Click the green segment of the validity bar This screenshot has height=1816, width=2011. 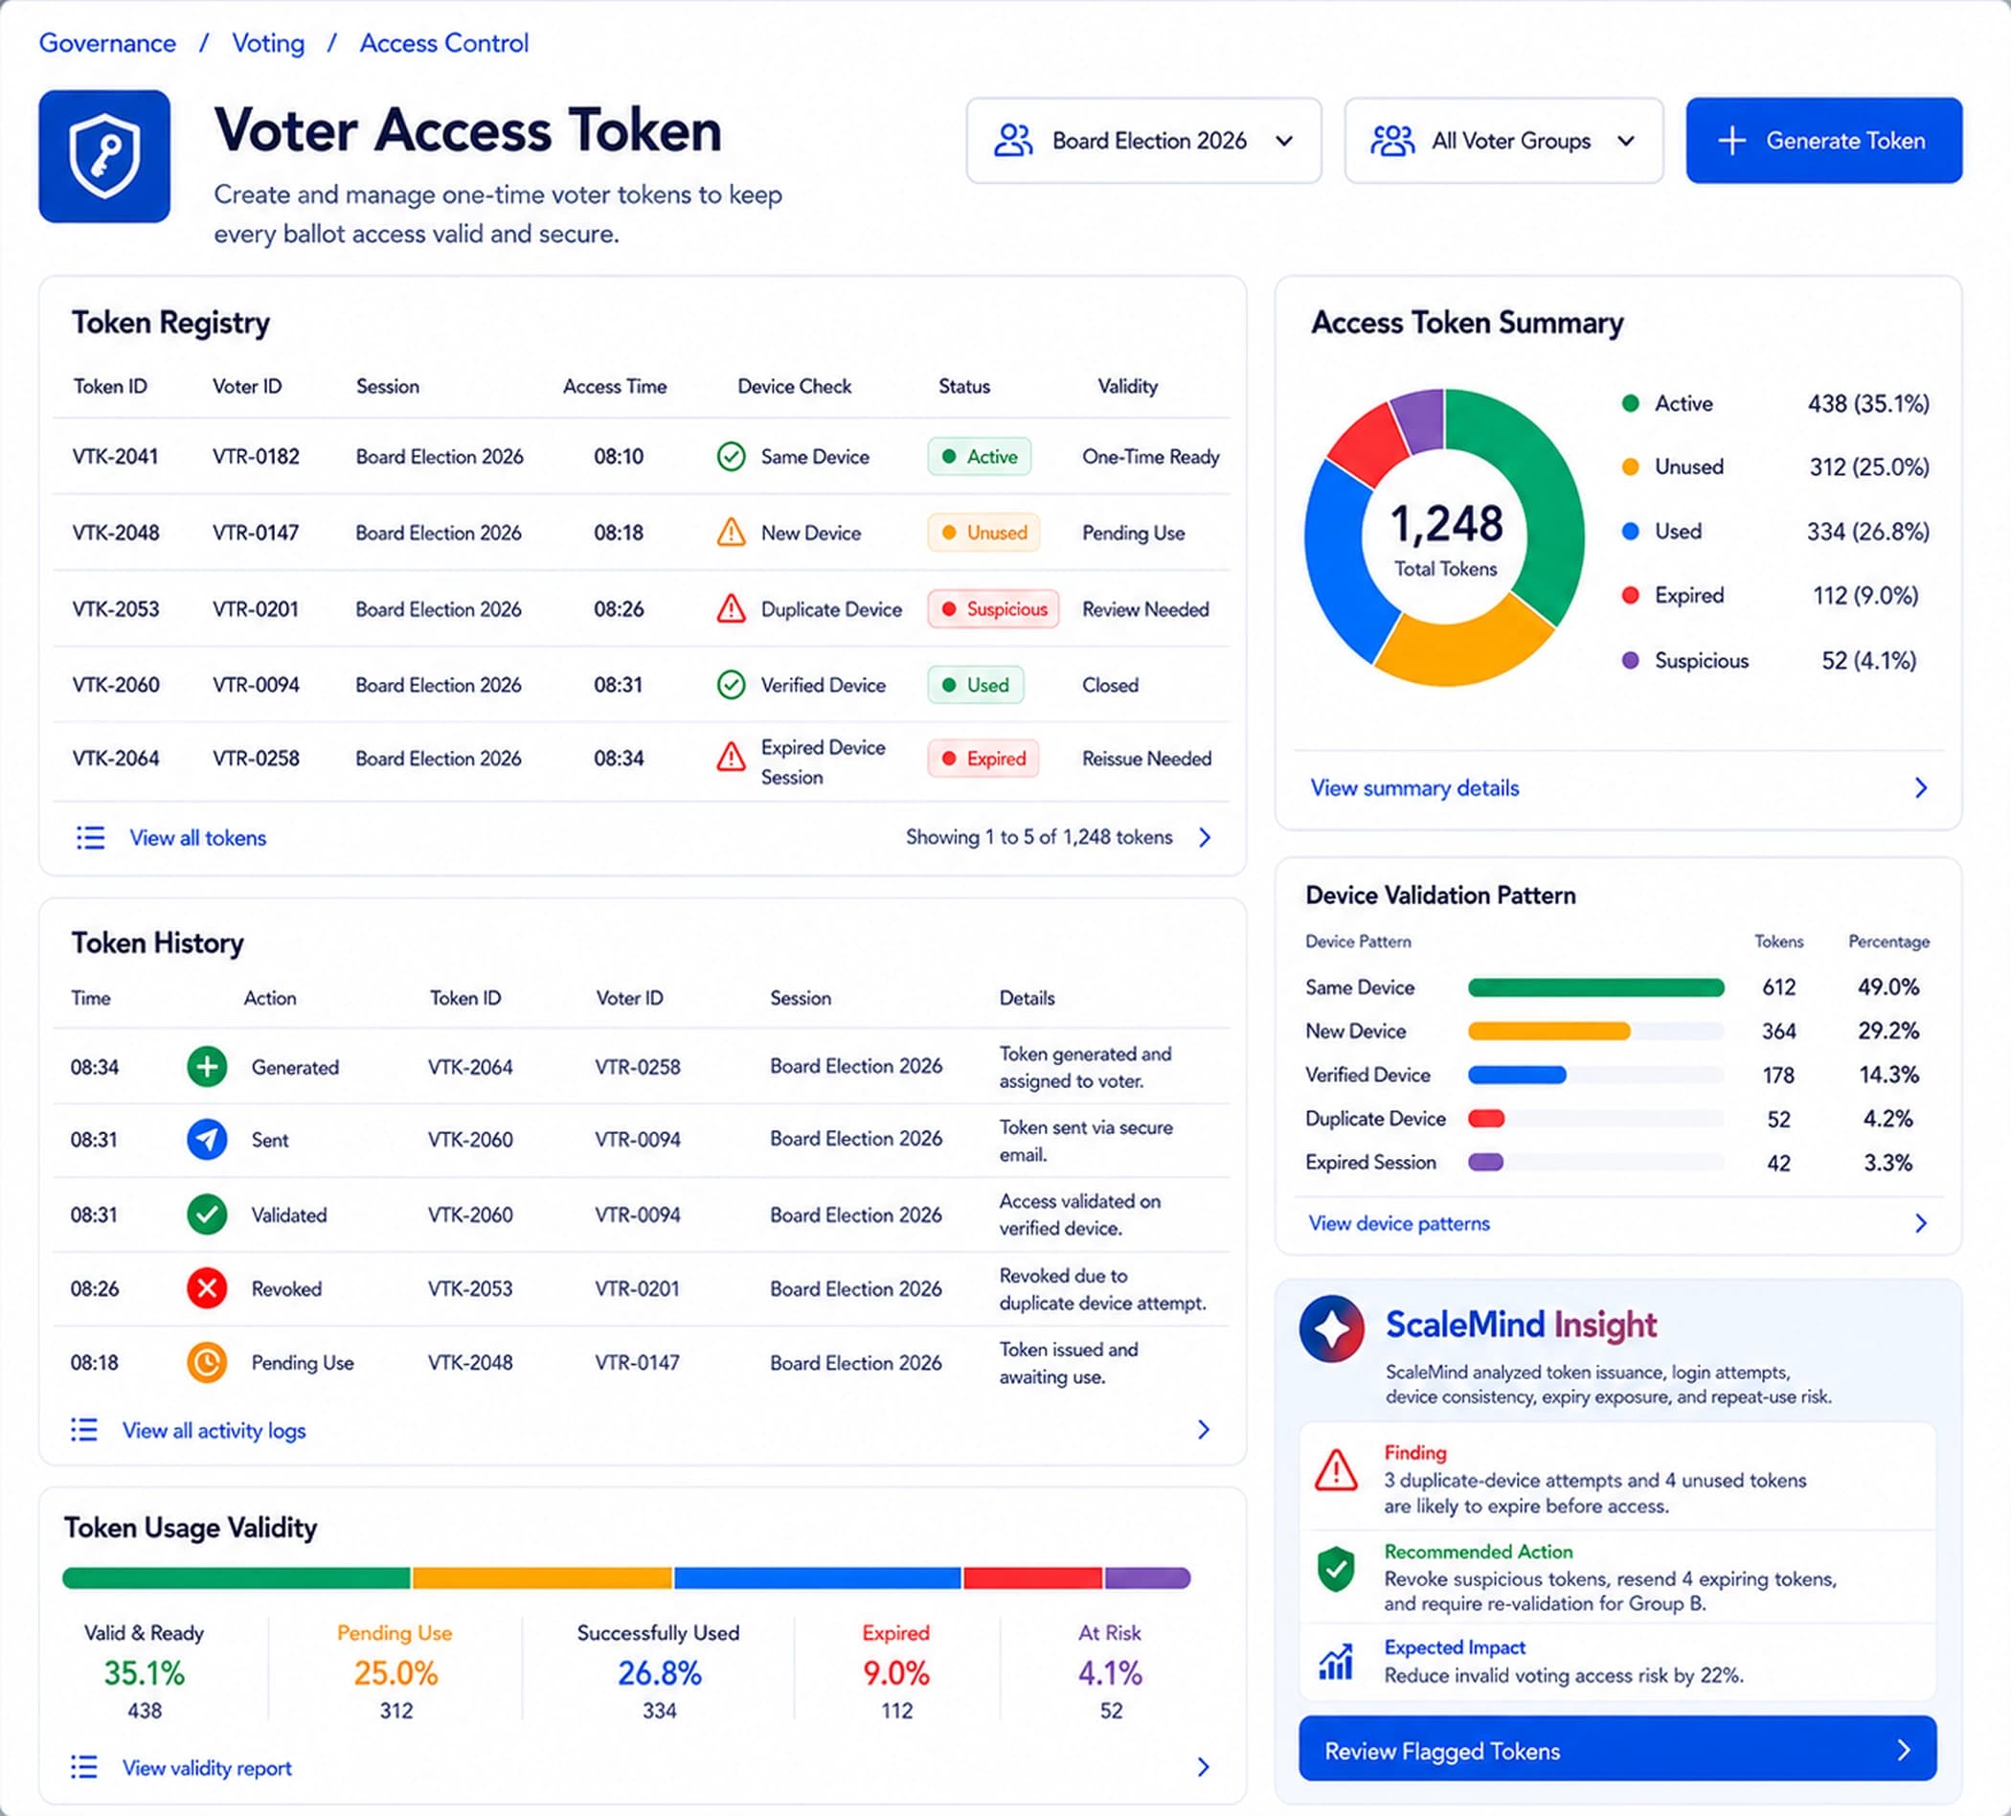click(236, 1578)
